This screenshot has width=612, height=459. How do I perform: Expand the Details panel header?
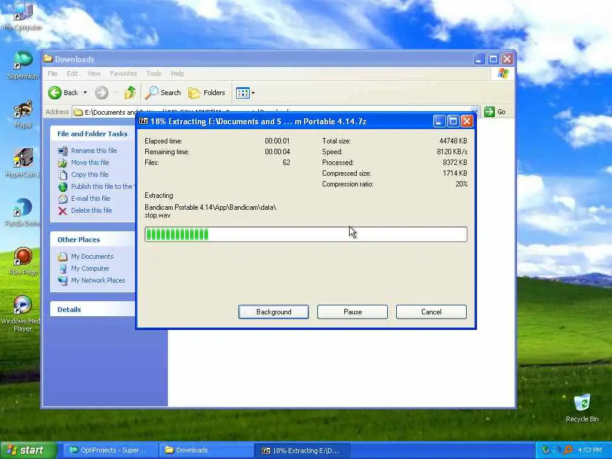coord(93,310)
